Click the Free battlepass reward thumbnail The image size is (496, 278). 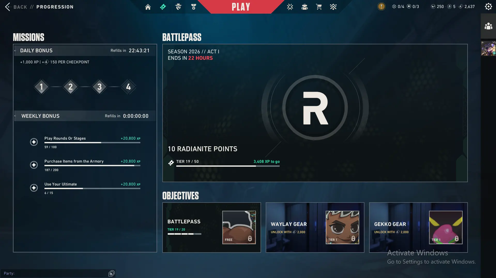pyautogui.click(x=239, y=228)
